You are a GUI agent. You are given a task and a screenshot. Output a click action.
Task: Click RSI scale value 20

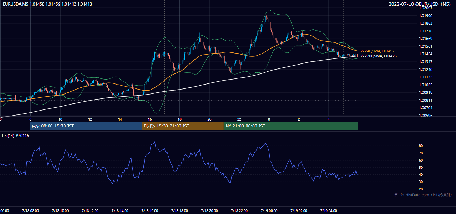[421, 189]
